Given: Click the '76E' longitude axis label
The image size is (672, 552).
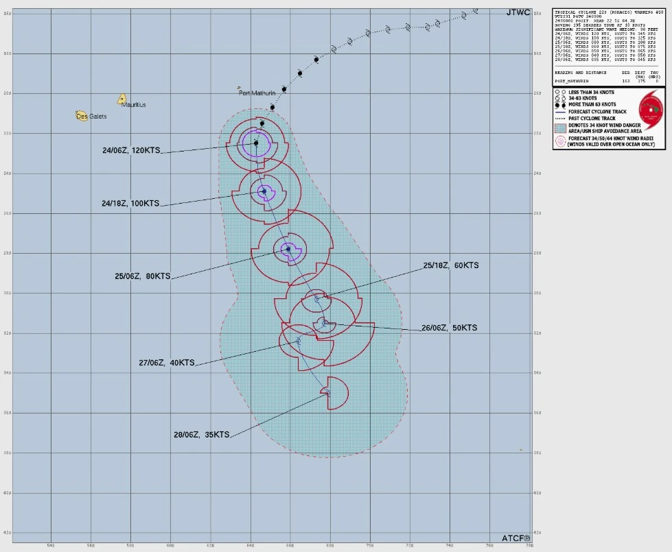Looking at the screenshot, I should click(489, 546).
